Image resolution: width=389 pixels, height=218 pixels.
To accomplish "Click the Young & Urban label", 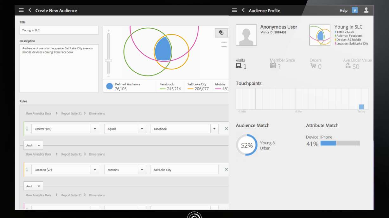I will [268, 145].
